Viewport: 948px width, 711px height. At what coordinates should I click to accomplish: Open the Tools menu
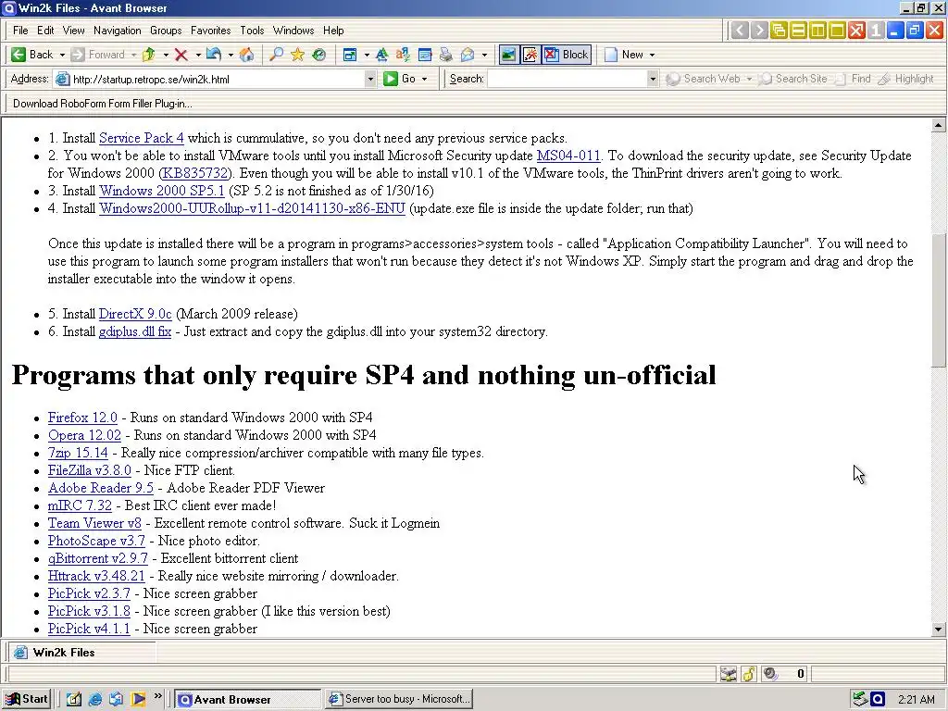(252, 31)
